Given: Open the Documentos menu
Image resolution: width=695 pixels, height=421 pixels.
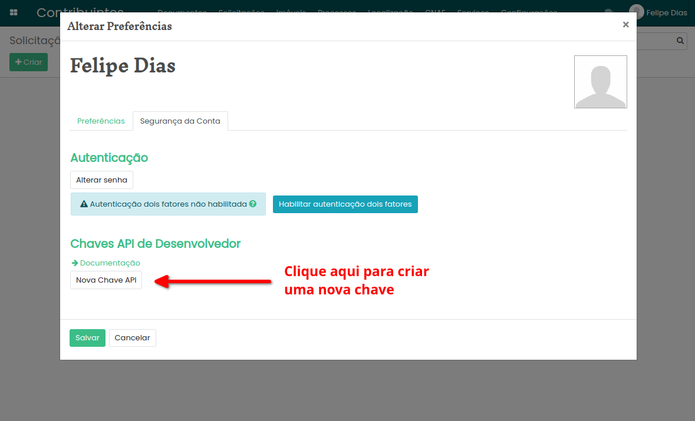Looking at the screenshot, I should [x=182, y=12].
